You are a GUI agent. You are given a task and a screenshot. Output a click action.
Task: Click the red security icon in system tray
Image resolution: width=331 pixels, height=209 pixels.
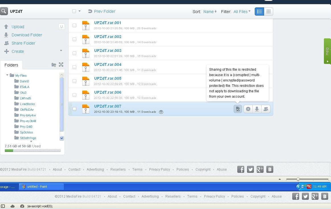tap(309, 187)
